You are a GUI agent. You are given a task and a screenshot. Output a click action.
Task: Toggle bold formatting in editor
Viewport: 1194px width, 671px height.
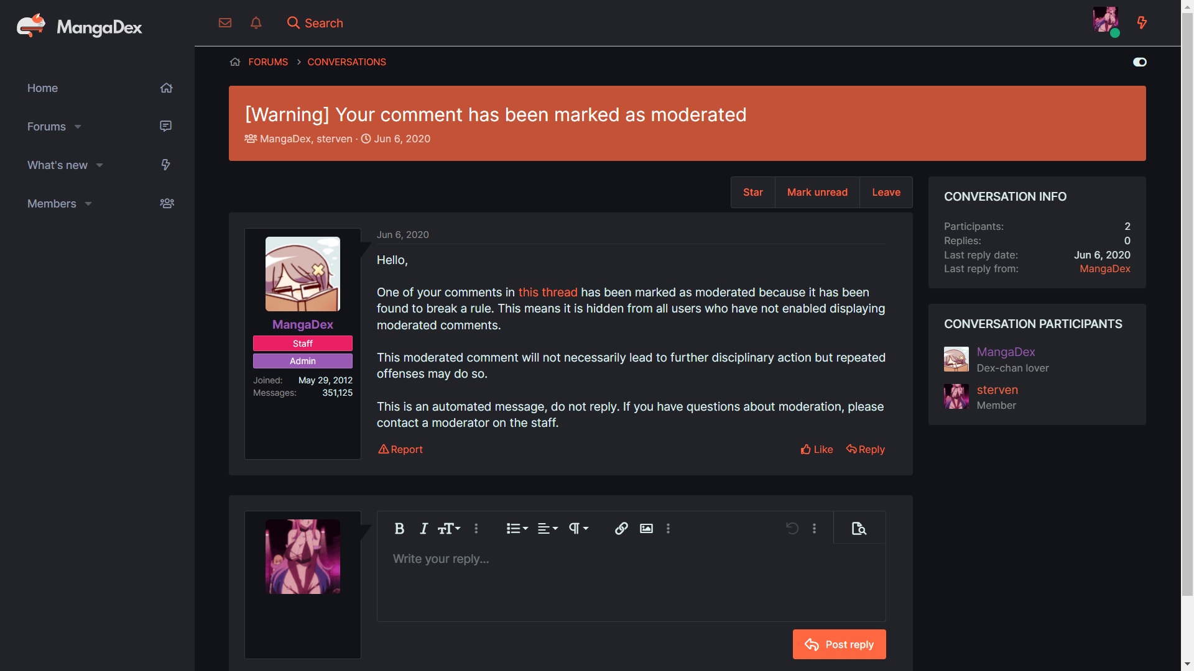(399, 529)
